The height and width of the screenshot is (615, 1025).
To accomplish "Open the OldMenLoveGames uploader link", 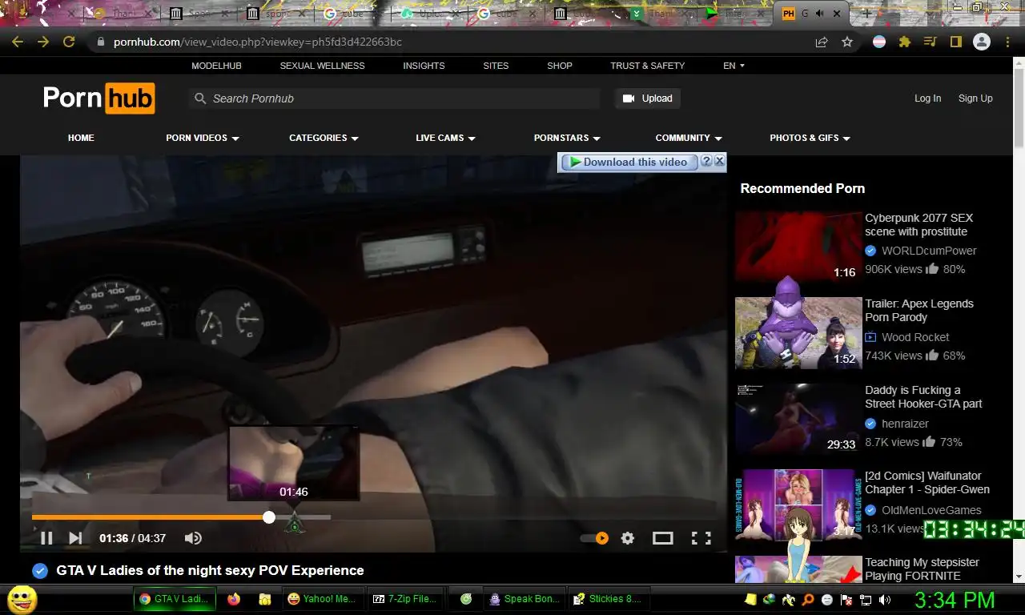I will click(931, 510).
